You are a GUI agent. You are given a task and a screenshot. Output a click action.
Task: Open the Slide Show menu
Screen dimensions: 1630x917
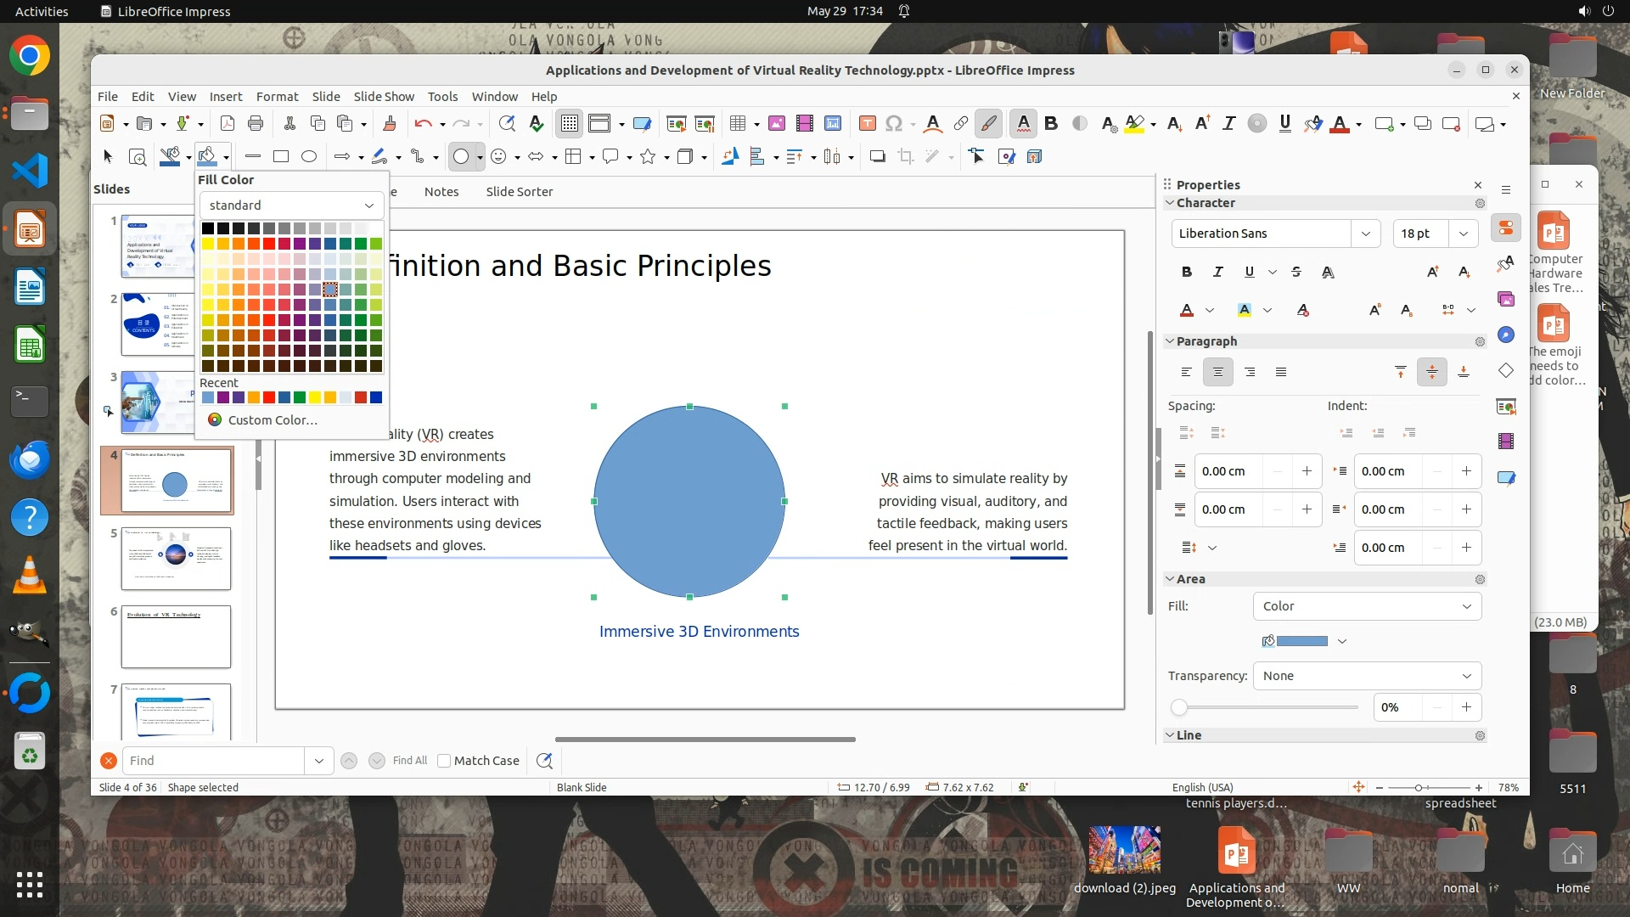[384, 97]
